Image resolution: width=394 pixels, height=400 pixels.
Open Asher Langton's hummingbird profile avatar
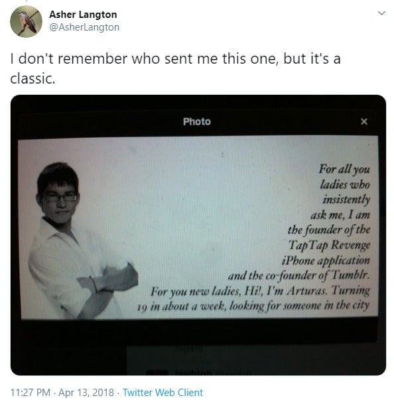[26, 22]
